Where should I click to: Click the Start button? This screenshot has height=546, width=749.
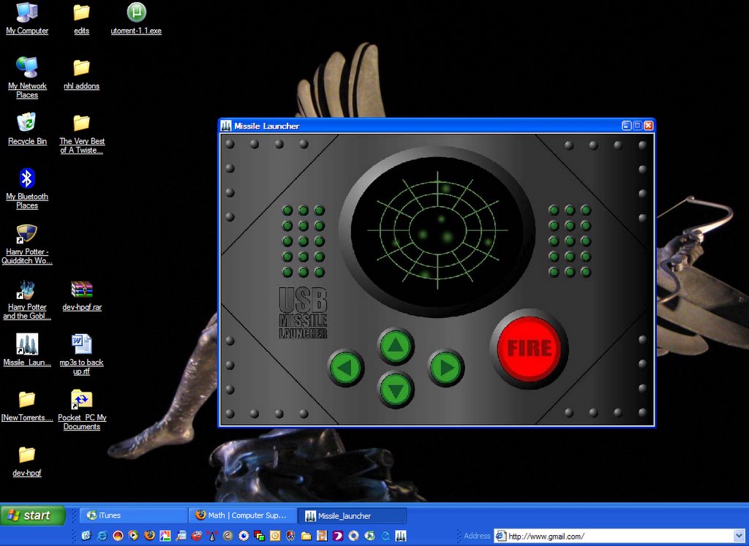(x=33, y=515)
